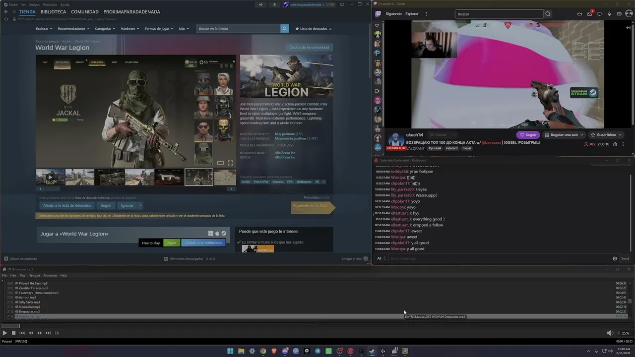The image size is (635, 357).
Task: Open more options under Twitch stream info
Action: coord(623,144)
